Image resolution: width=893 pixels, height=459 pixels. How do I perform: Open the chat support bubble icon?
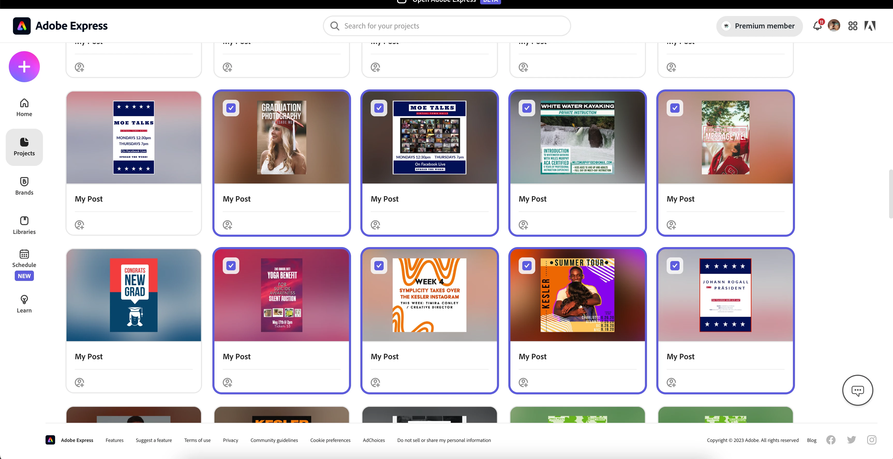(857, 391)
